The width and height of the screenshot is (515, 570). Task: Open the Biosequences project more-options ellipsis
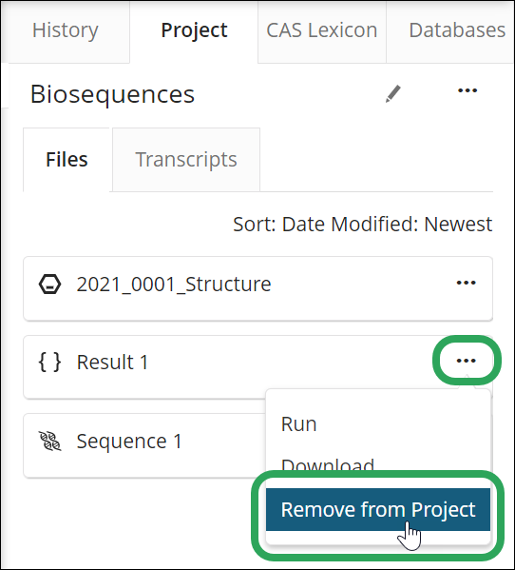467,90
